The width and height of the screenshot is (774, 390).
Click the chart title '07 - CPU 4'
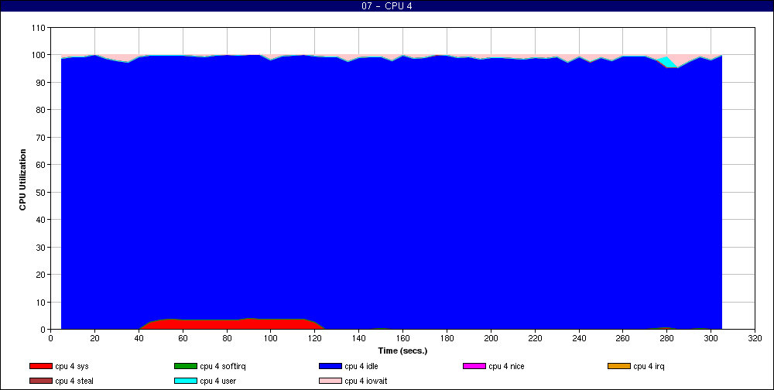click(386, 6)
